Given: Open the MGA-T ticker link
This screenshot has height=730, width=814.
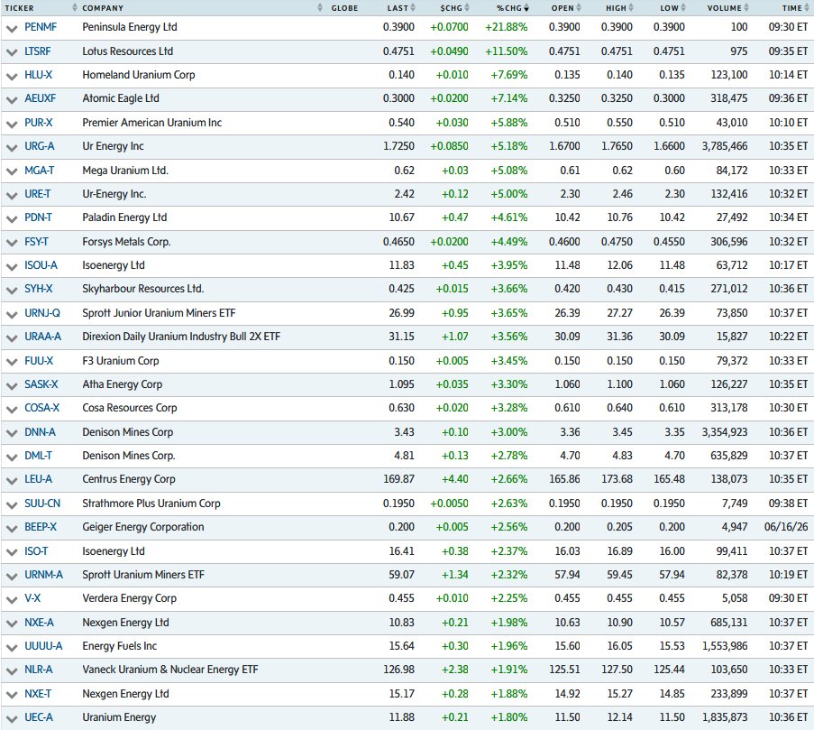Looking at the screenshot, I should [40, 171].
